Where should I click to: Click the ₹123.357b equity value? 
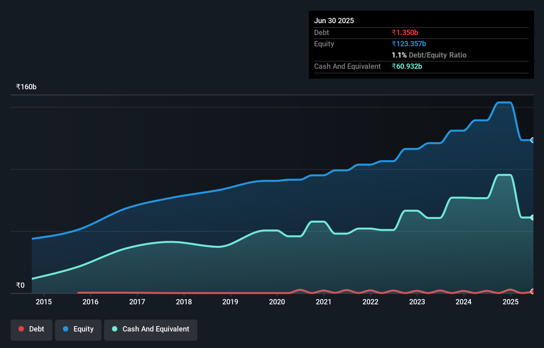point(409,44)
